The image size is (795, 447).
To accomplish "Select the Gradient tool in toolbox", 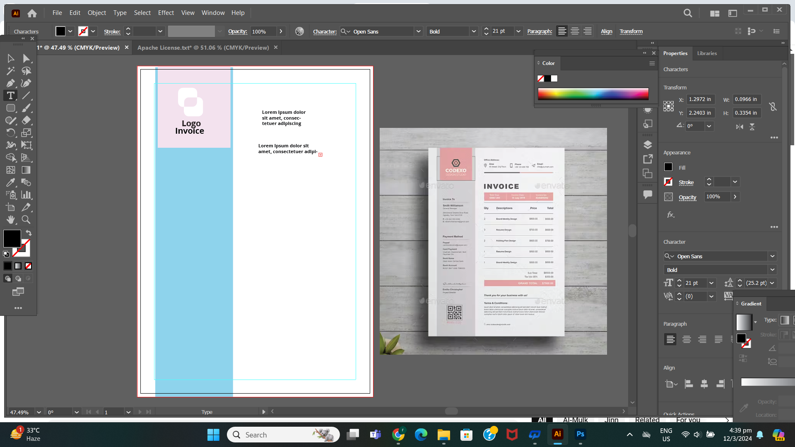I will coord(26,170).
